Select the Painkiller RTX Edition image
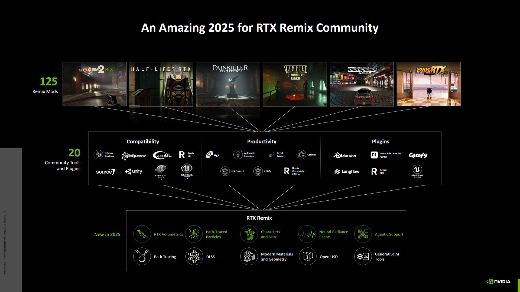The image size is (520, 292). point(228,84)
